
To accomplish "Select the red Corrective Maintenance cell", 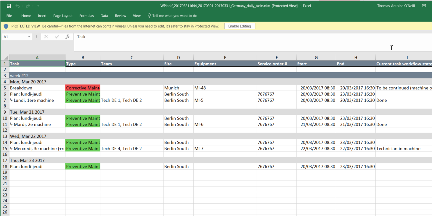I will [83, 88].
